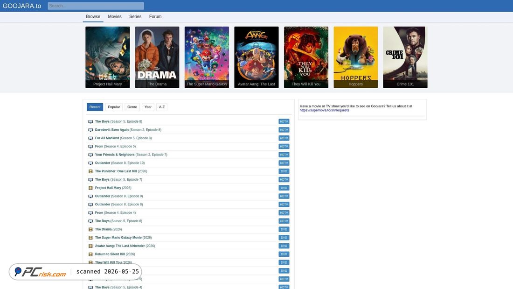Open The Drama poster thumbnail

click(157, 57)
